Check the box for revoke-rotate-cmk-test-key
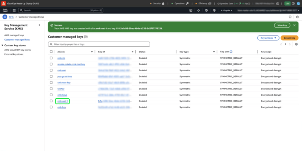 (51, 64)
